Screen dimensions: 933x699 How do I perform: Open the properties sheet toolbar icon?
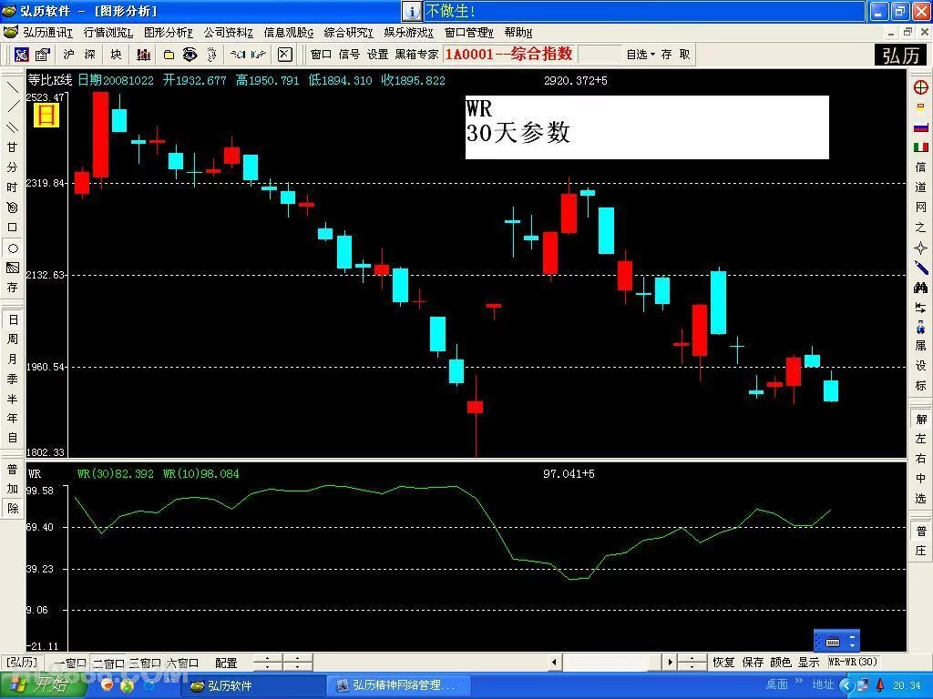point(42,55)
